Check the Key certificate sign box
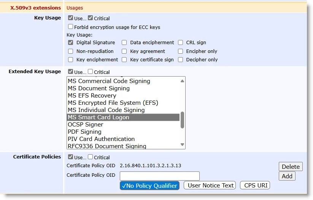The height and width of the screenshot is (200, 313). tap(124, 59)
